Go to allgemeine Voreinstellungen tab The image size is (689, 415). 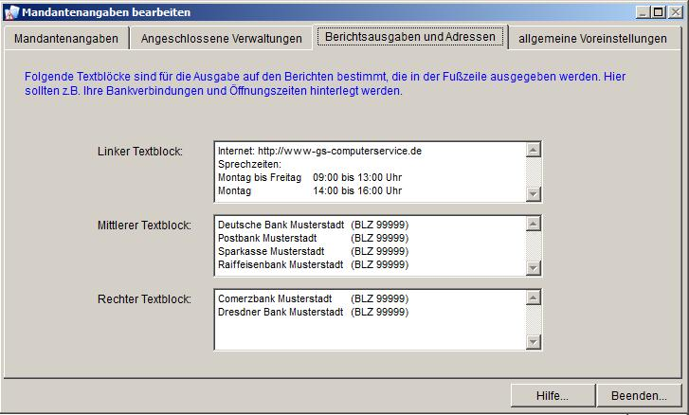click(x=592, y=39)
